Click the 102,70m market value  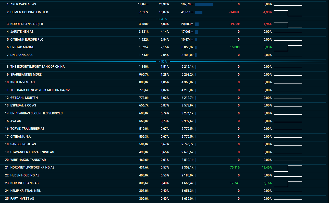(187, 4)
